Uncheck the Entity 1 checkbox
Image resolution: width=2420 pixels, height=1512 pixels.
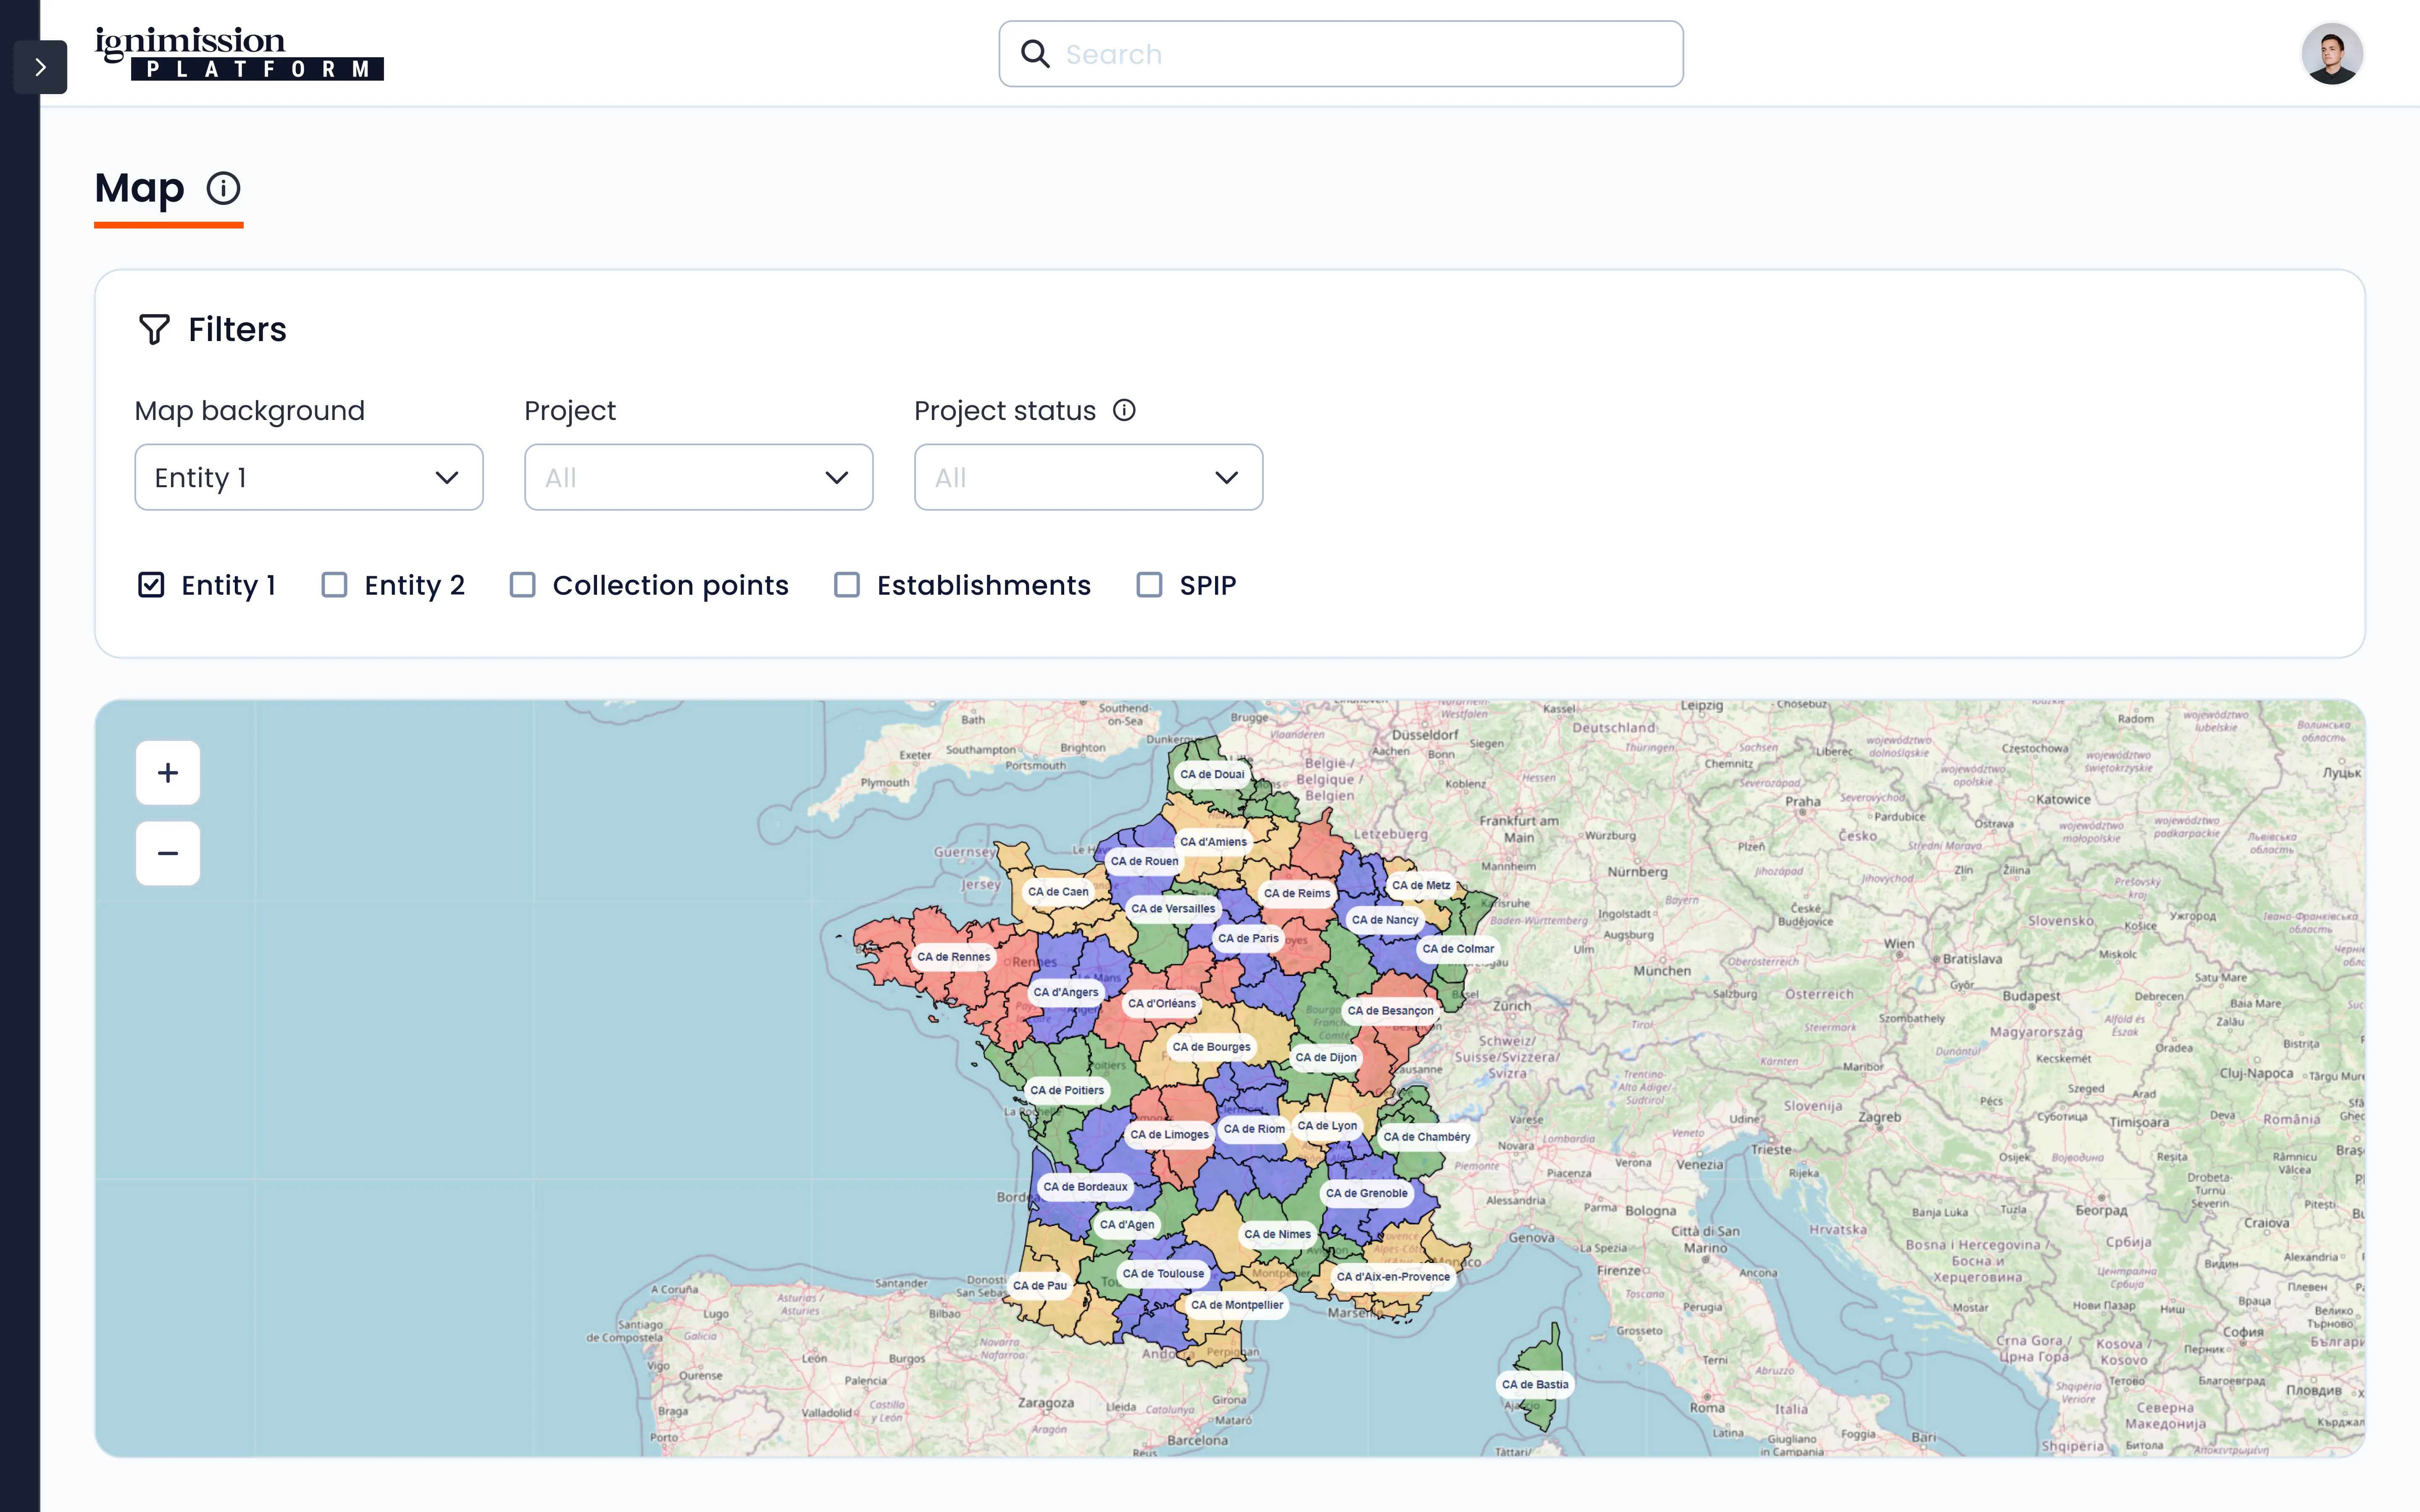[151, 585]
